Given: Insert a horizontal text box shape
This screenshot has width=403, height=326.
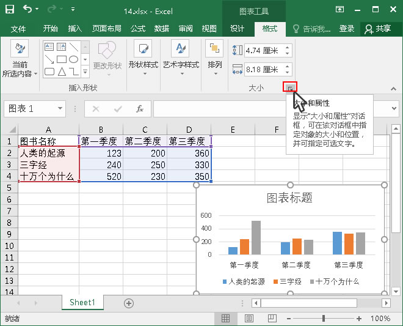Looking at the screenshot, I should (x=49, y=46).
